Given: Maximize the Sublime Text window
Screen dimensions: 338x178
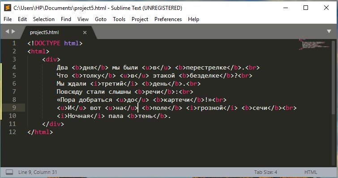Looking at the screenshot, I should click(x=306, y=8).
